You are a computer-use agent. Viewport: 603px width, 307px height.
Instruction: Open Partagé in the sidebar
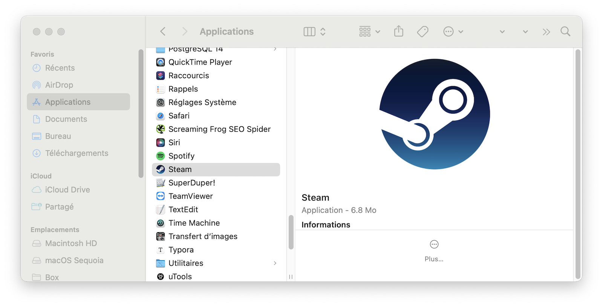pyautogui.click(x=78, y=207)
